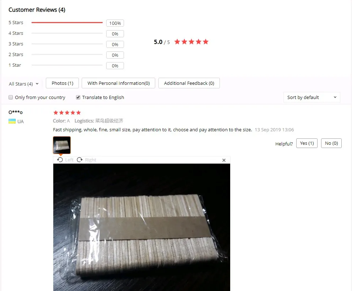
Task: Select the Photos (1) filter tab
Action: (63, 83)
